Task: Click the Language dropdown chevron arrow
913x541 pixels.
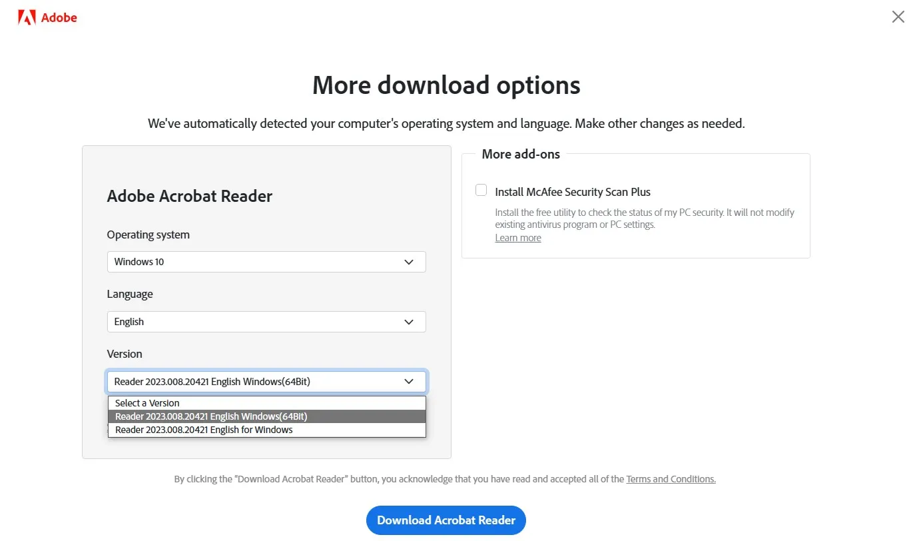Action: (409, 322)
